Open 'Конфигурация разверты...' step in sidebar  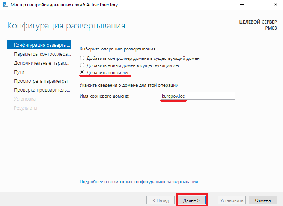tap(39, 45)
